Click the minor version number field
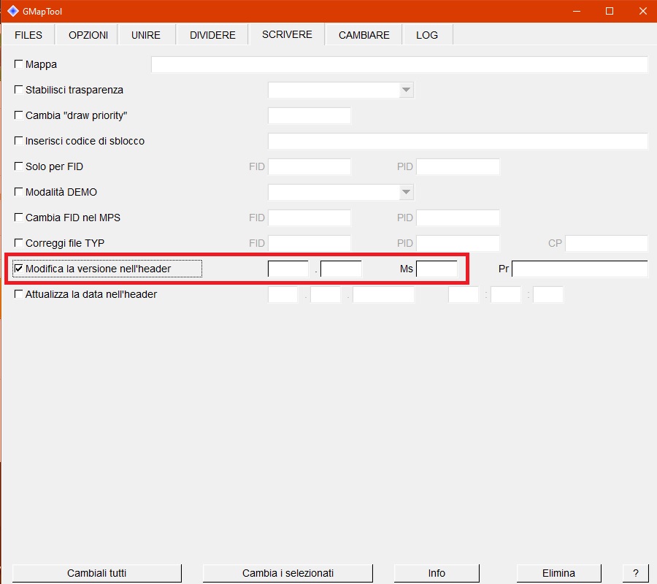This screenshot has width=657, height=584. click(x=341, y=269)
